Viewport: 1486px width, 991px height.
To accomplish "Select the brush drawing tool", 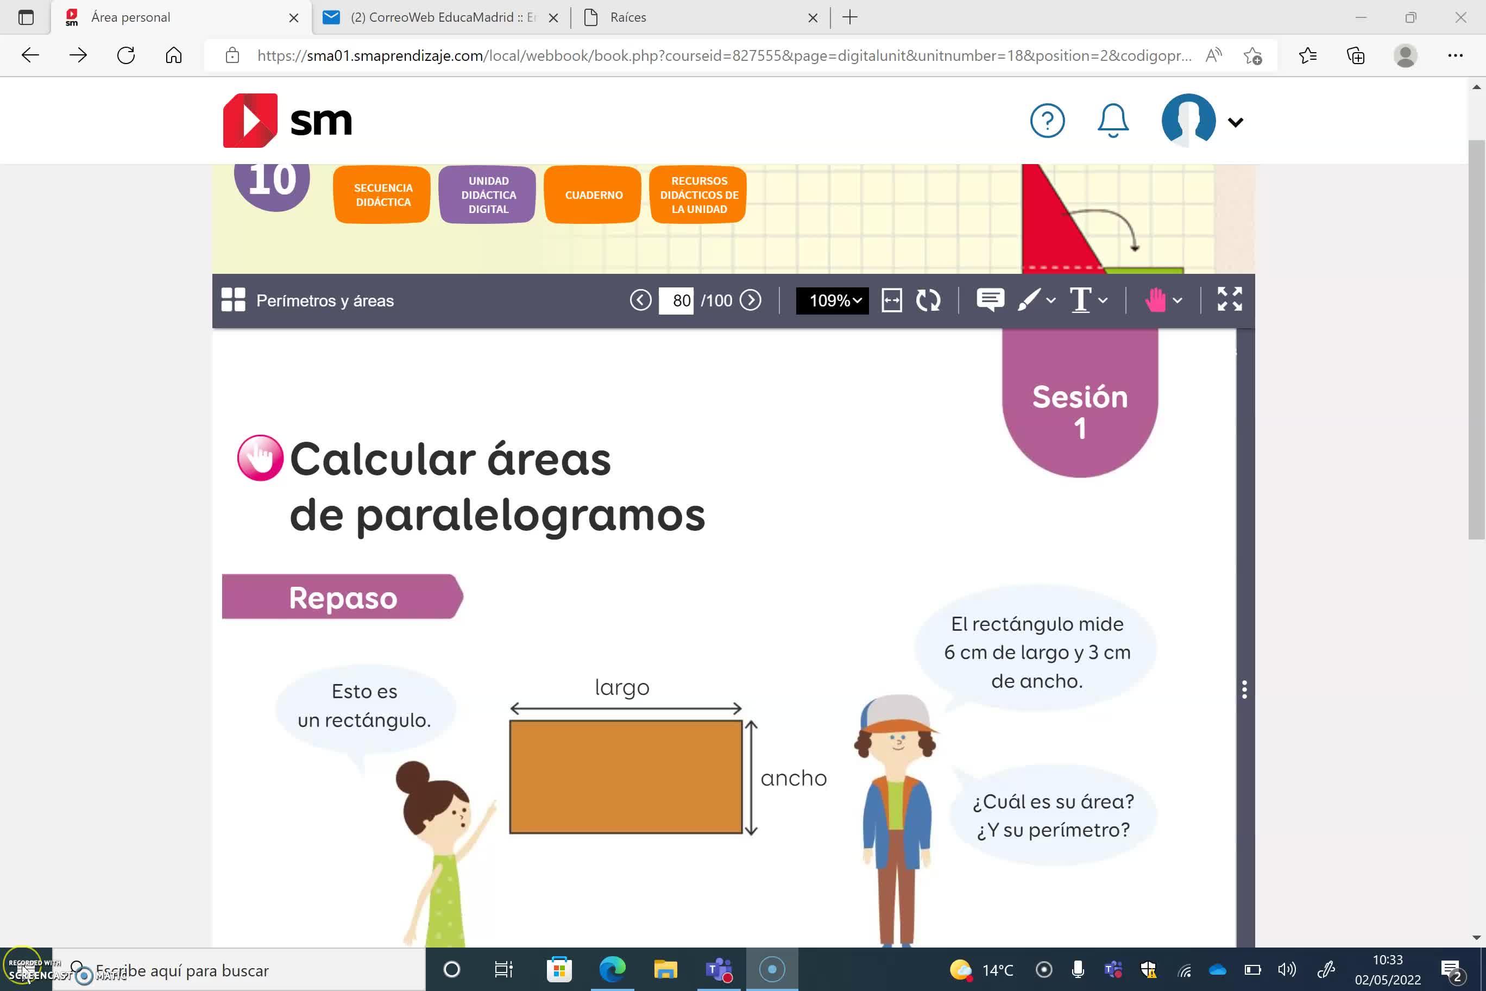I will (1029, 300).
